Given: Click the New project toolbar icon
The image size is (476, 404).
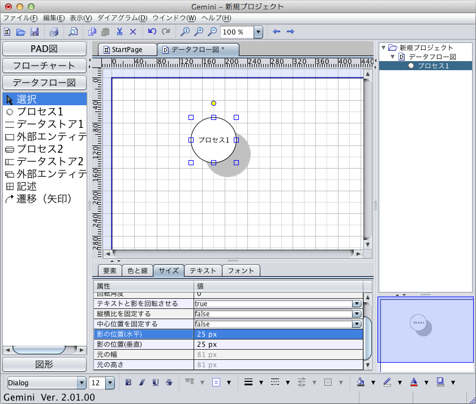Looking at the screenshot, I should tap(7, 32).
